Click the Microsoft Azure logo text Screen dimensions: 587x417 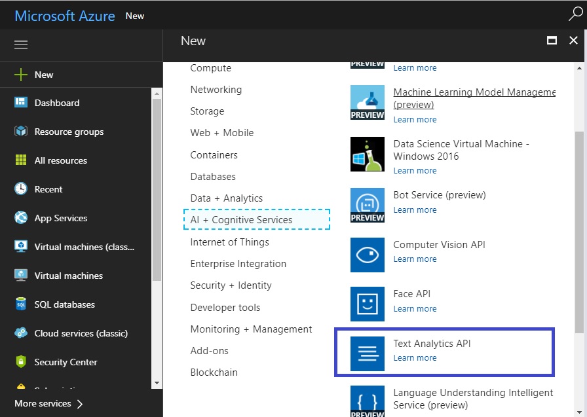pyautogui.click(x=65, y=16)
